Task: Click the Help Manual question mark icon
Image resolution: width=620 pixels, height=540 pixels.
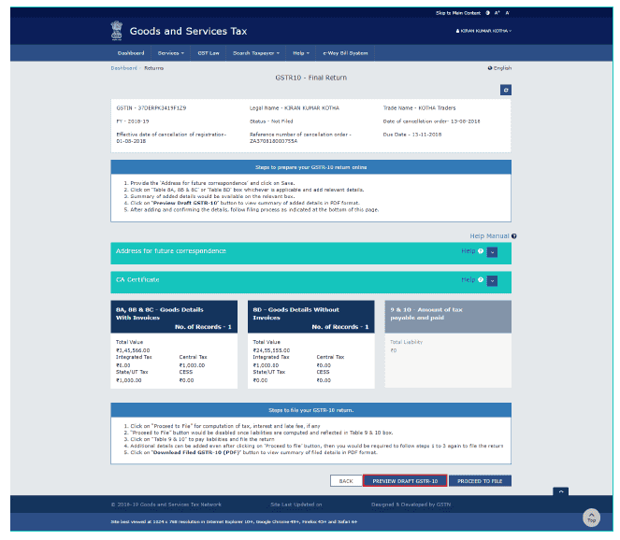Action: [514, 236]
